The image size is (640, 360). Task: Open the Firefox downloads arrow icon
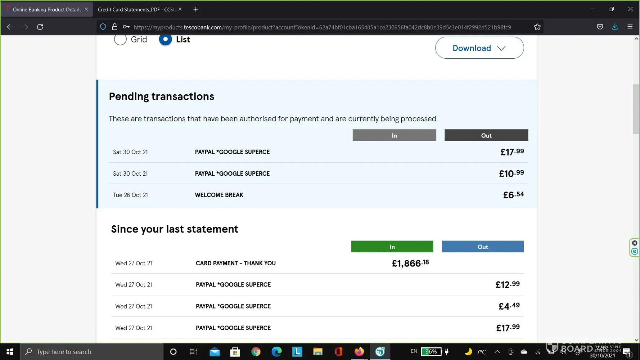(615, 27)
